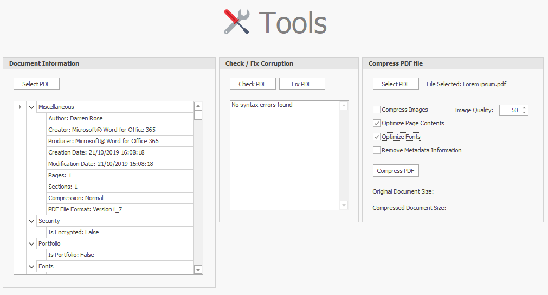Collapse the Fonts section chevron
This screenshot has width=548, height=295.
tap(31, 267)
